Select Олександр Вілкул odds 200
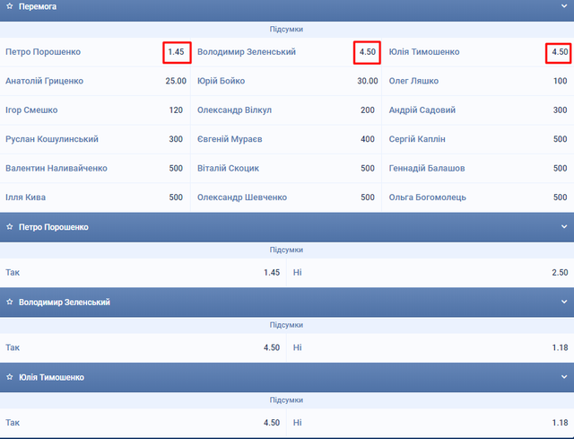The width and height of the screenshot is (574, 439). point(367,110)
